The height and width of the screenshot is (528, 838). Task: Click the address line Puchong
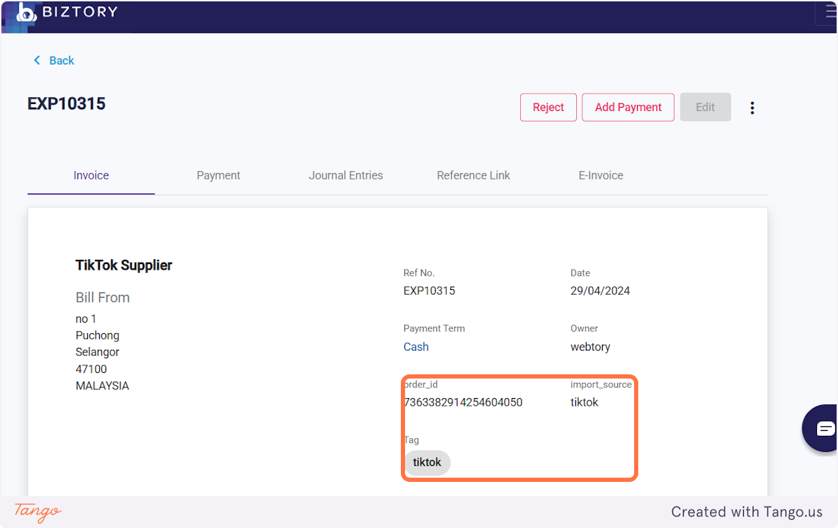pyautogui.click(x=98, y=335)
